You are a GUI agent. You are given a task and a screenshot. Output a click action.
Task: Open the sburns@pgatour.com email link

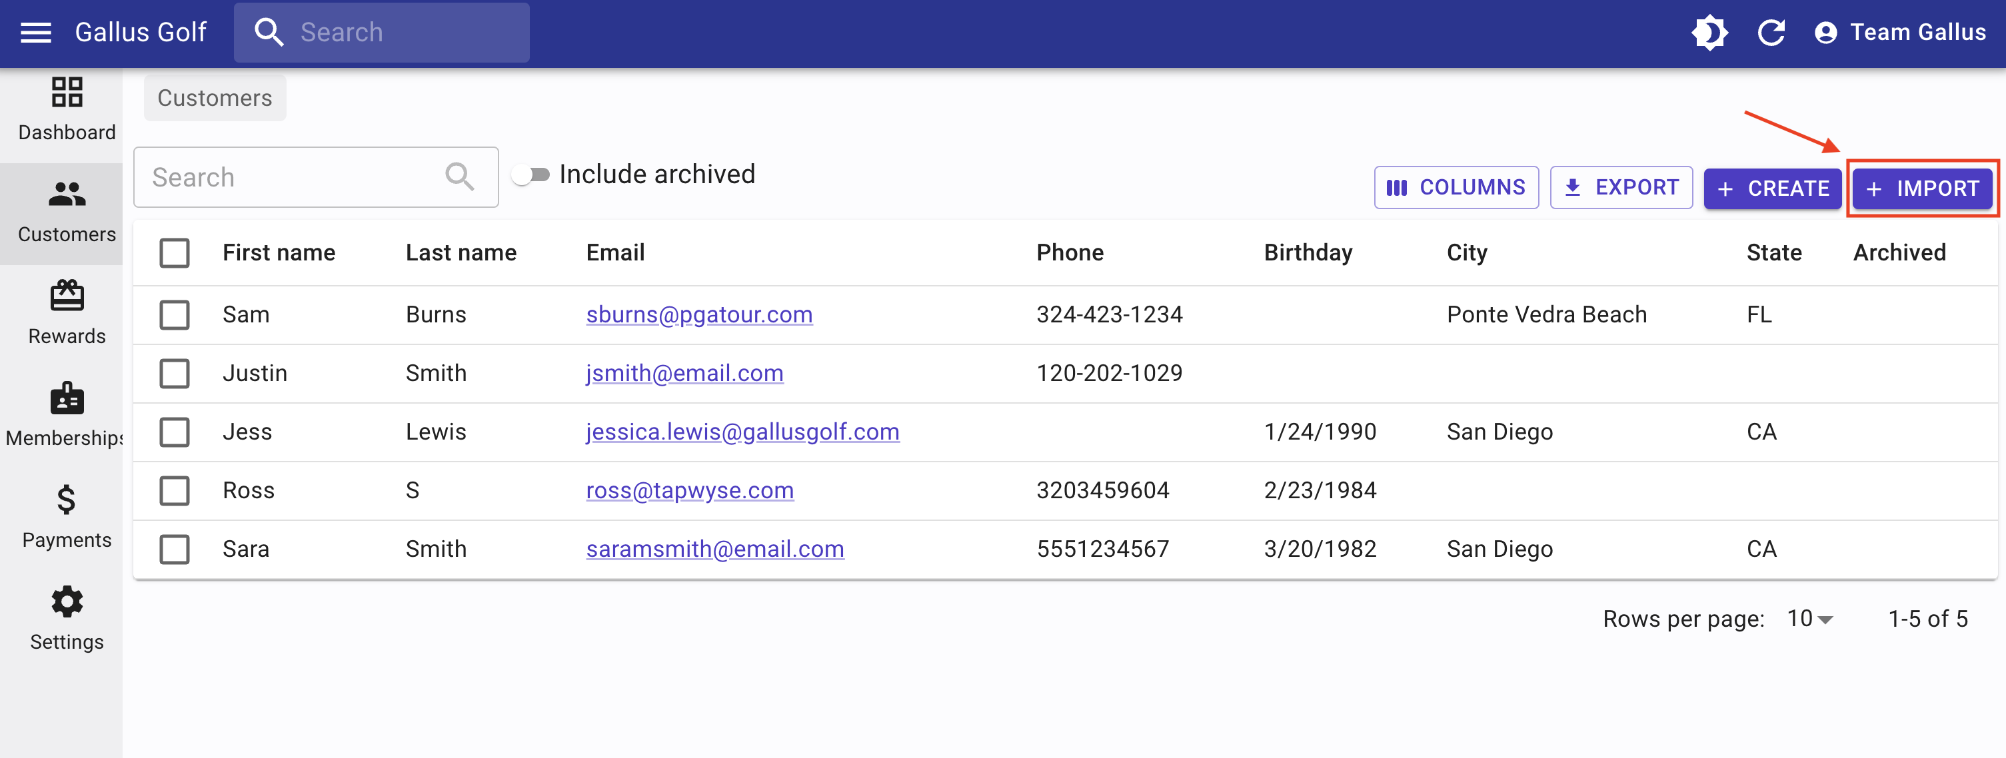[699, 314]
